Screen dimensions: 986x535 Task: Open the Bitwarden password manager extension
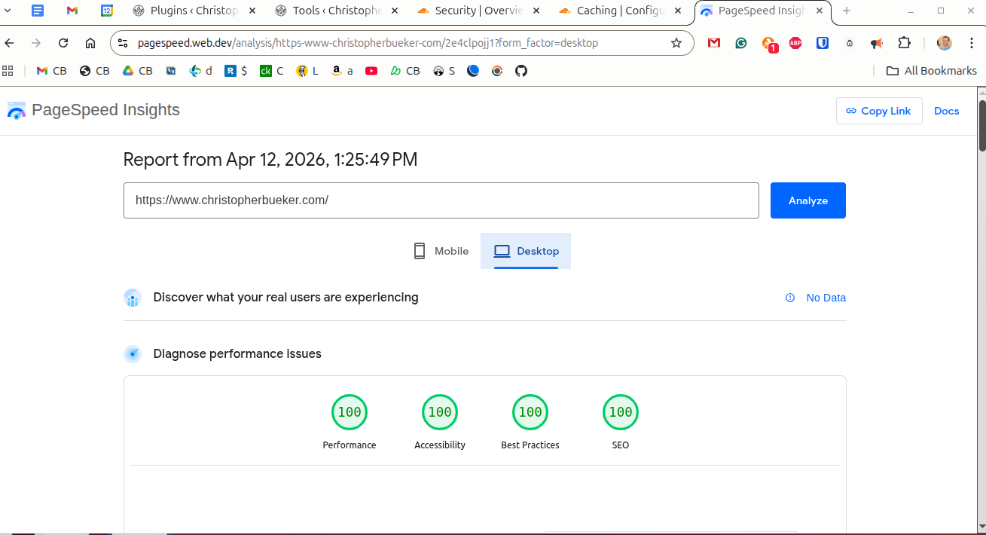click(x=822, y=43)
